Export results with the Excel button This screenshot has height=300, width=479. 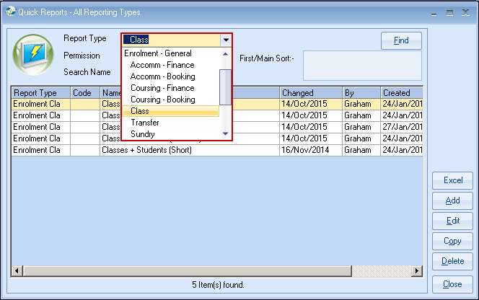tap(452, 180)
